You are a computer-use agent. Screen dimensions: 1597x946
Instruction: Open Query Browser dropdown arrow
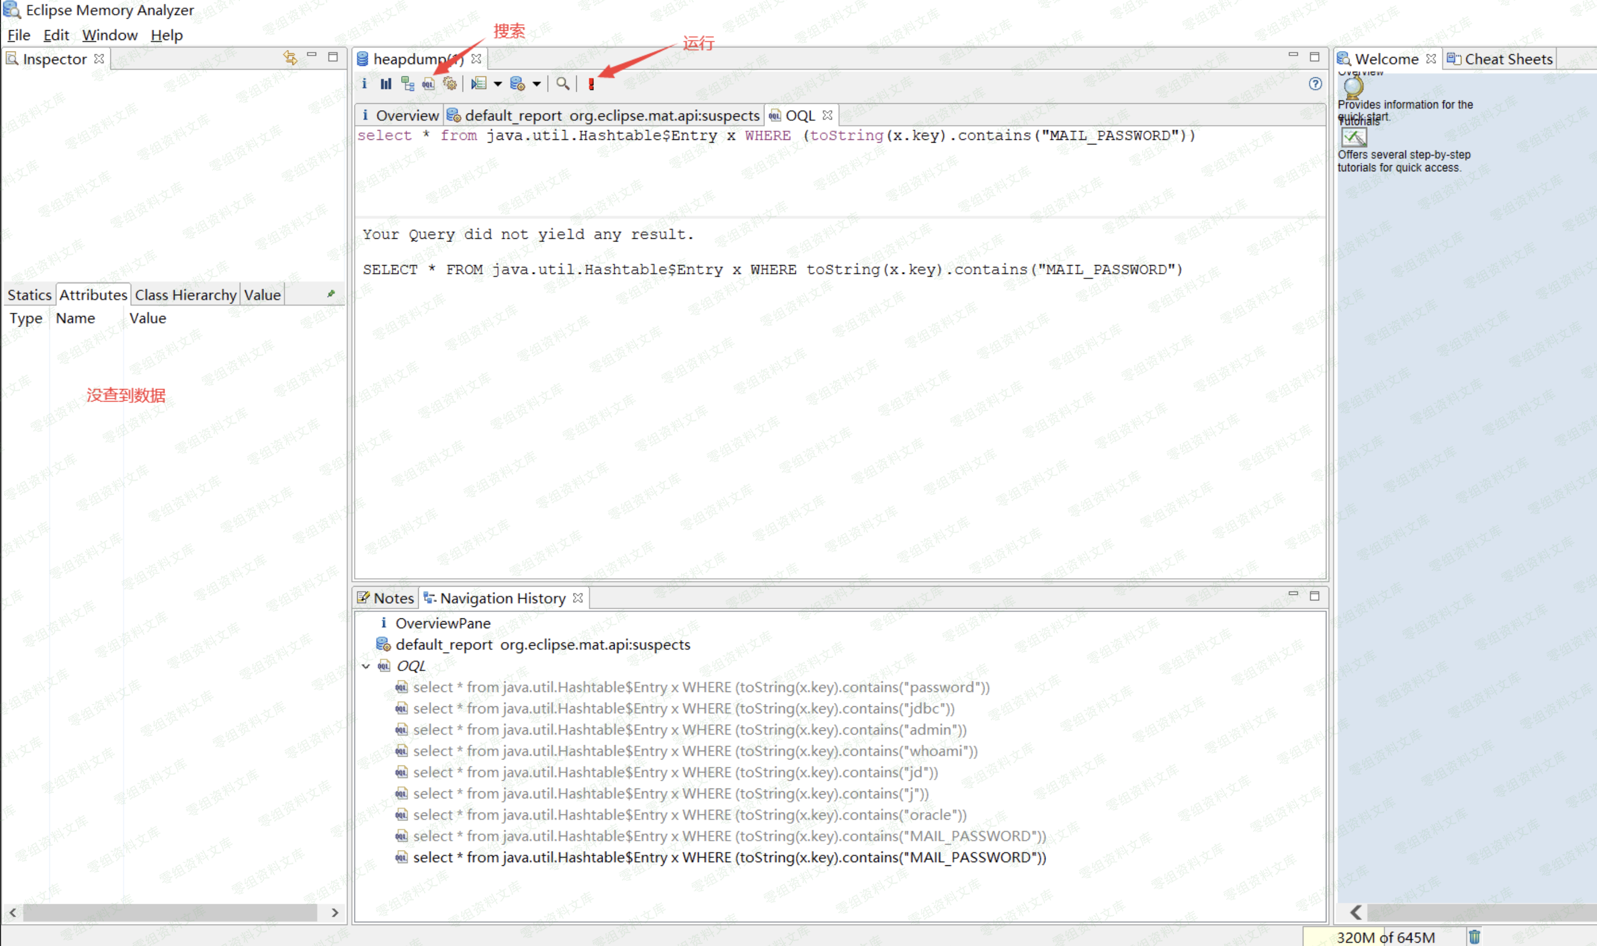[x=537, y=83]
